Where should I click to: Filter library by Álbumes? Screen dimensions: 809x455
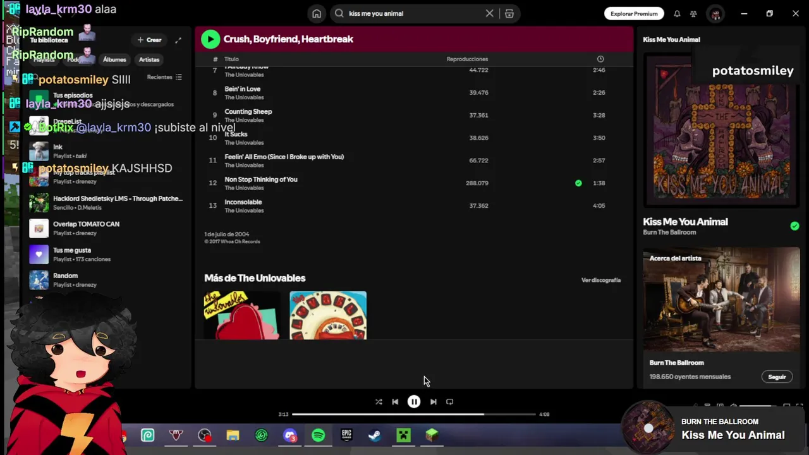coord(114,59)
